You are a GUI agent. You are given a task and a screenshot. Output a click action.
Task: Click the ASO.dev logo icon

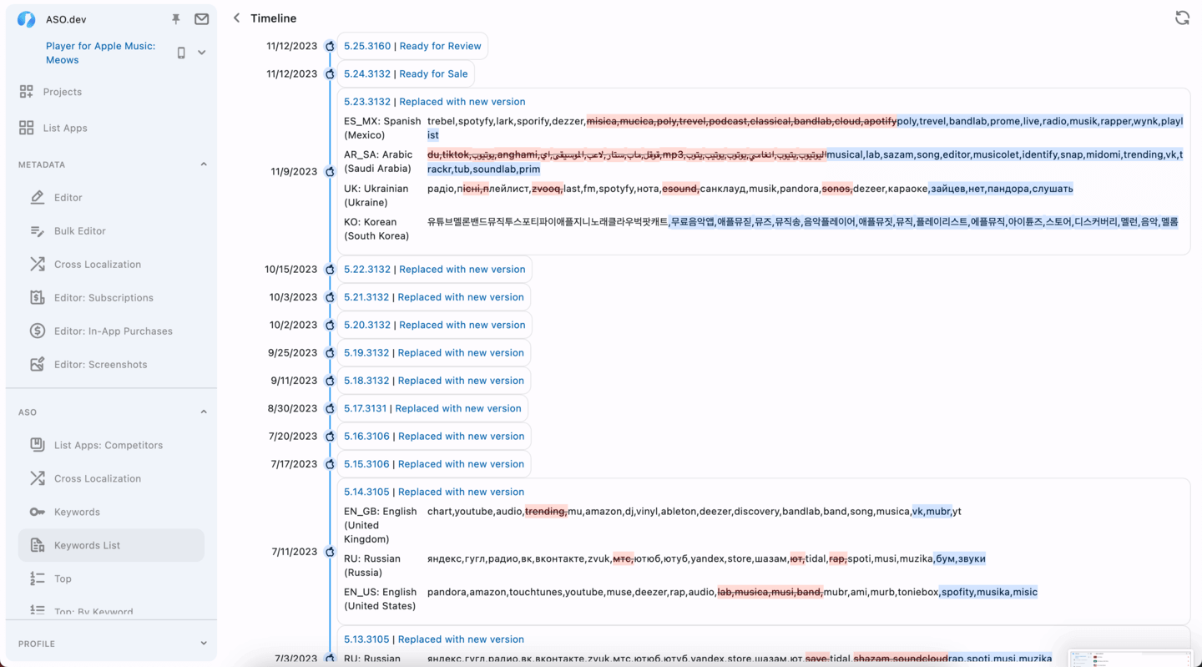pyautogui.click(x=26, y=19)
